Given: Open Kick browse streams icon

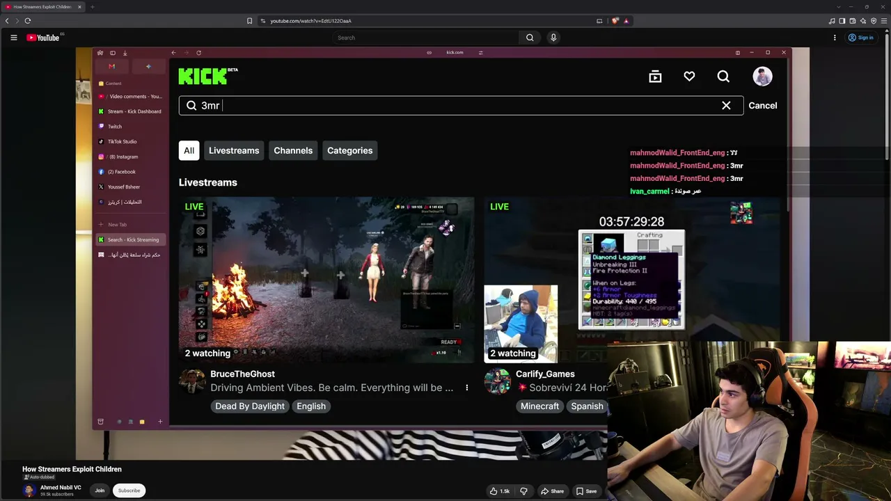Looking at the screenshot, I should pos(655,77).
